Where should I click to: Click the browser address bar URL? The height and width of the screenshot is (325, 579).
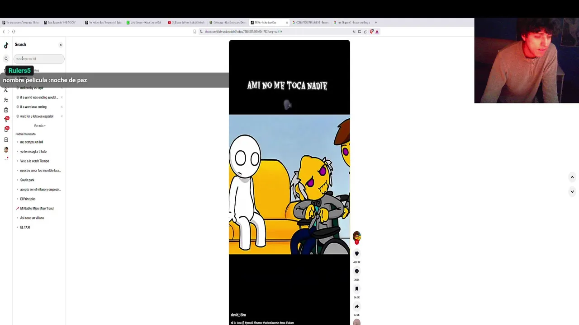[x=243, y=32]
